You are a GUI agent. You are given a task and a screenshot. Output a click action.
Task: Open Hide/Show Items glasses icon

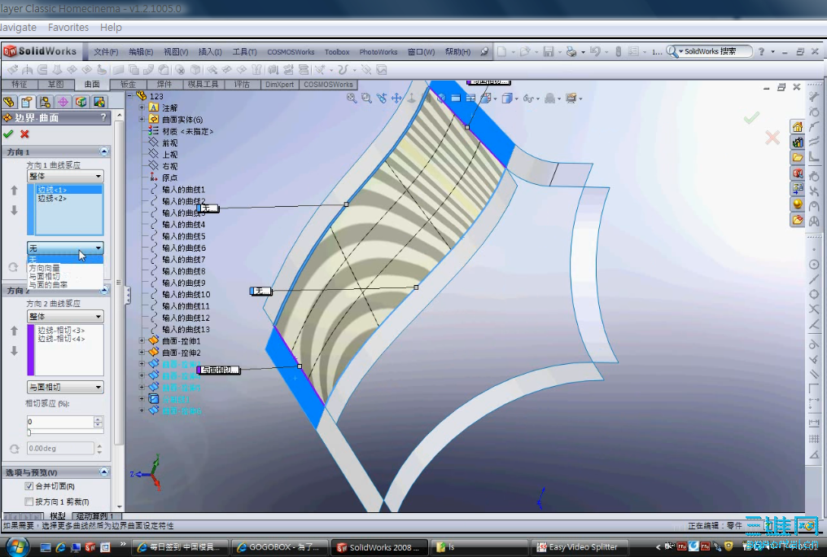coord(527,98)
